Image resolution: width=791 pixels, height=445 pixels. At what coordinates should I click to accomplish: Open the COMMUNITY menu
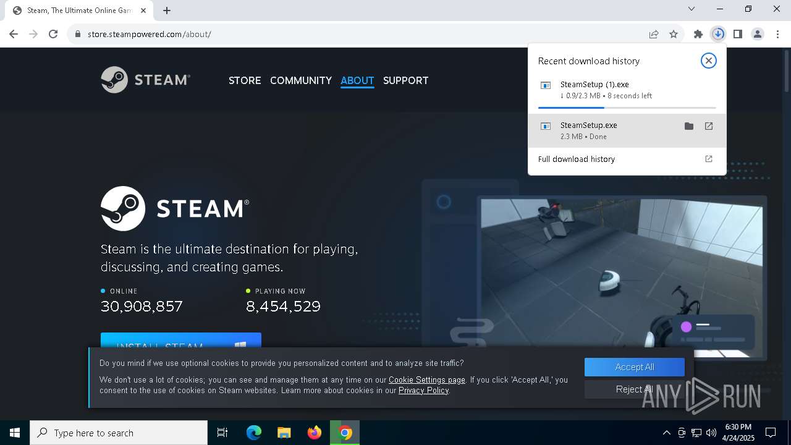(x=301, y=80)
